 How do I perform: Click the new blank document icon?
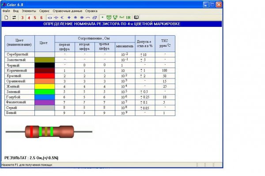tap(6, 17)
